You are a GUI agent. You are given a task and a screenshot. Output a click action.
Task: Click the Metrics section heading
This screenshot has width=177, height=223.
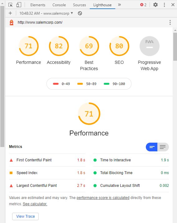[x=16, y=147]
